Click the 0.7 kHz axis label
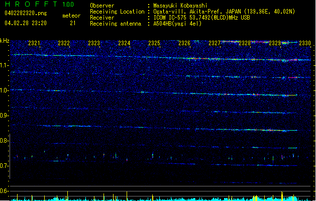The image size is (316, 201). (5, 166)
